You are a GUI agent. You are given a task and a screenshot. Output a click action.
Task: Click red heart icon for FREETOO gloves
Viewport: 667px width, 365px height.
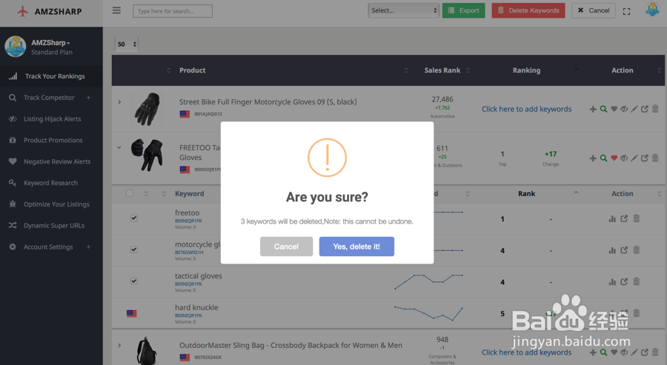point(614,158)
